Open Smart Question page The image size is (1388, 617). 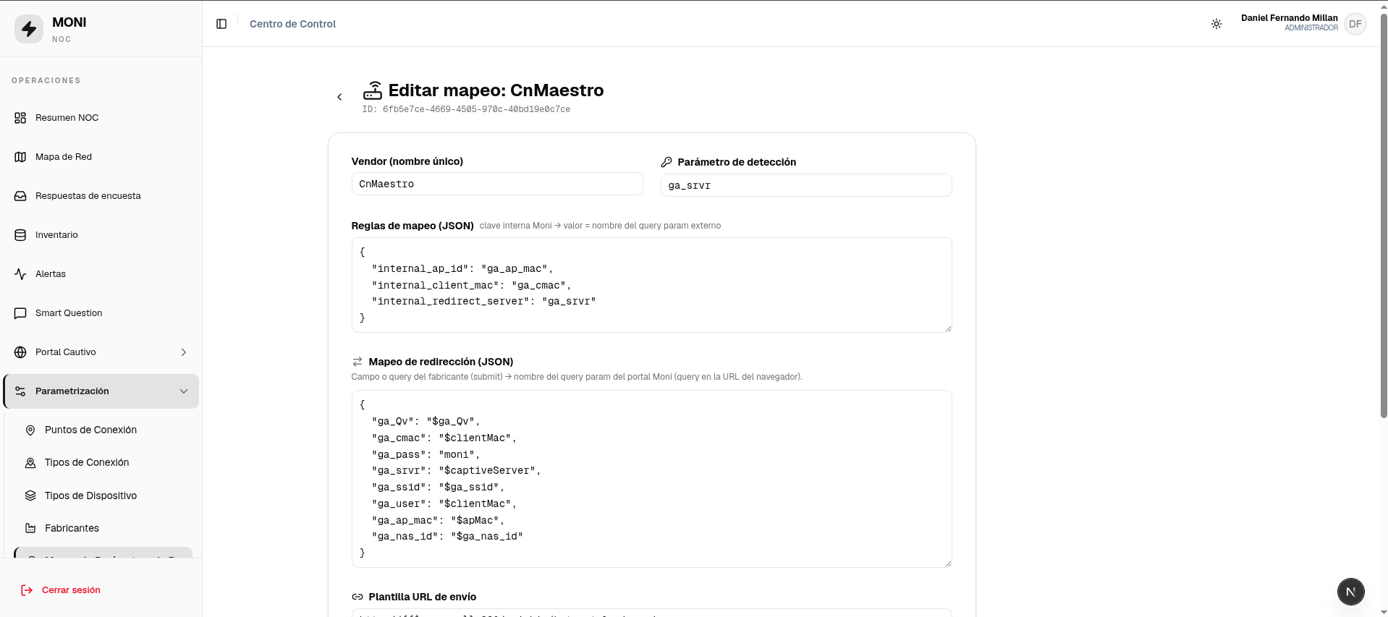pyautogui.click(x=69, y=313)
